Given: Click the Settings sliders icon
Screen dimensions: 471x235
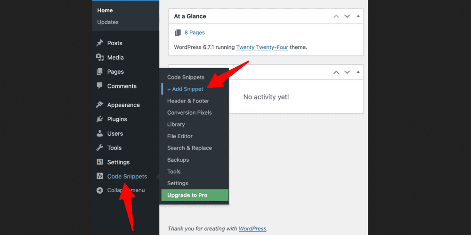Looking at the screenshot, I should tap(100, 162).
